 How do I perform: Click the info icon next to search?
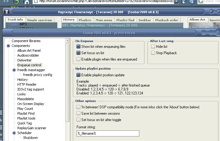192,2
